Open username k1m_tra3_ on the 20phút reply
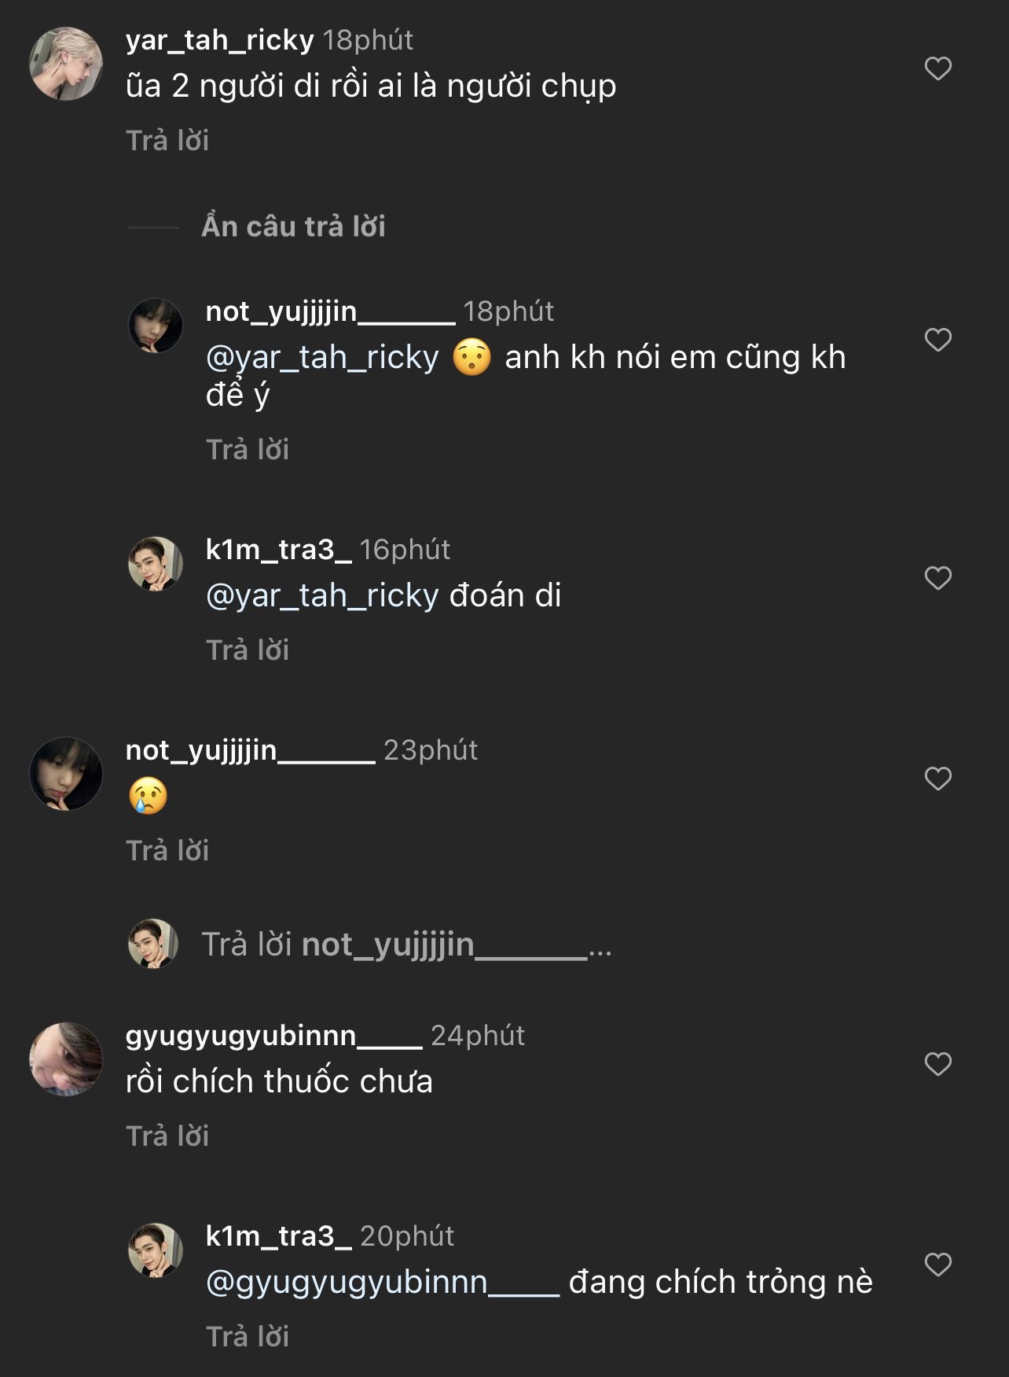Image resolution: width=1009 pixels, height=1377 pixels. coord(278,1235)
